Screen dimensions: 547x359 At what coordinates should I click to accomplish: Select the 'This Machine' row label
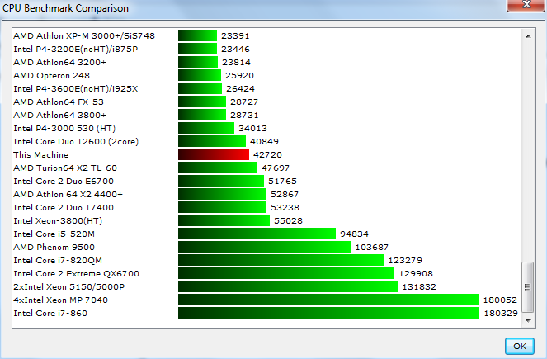pos(40,154)
